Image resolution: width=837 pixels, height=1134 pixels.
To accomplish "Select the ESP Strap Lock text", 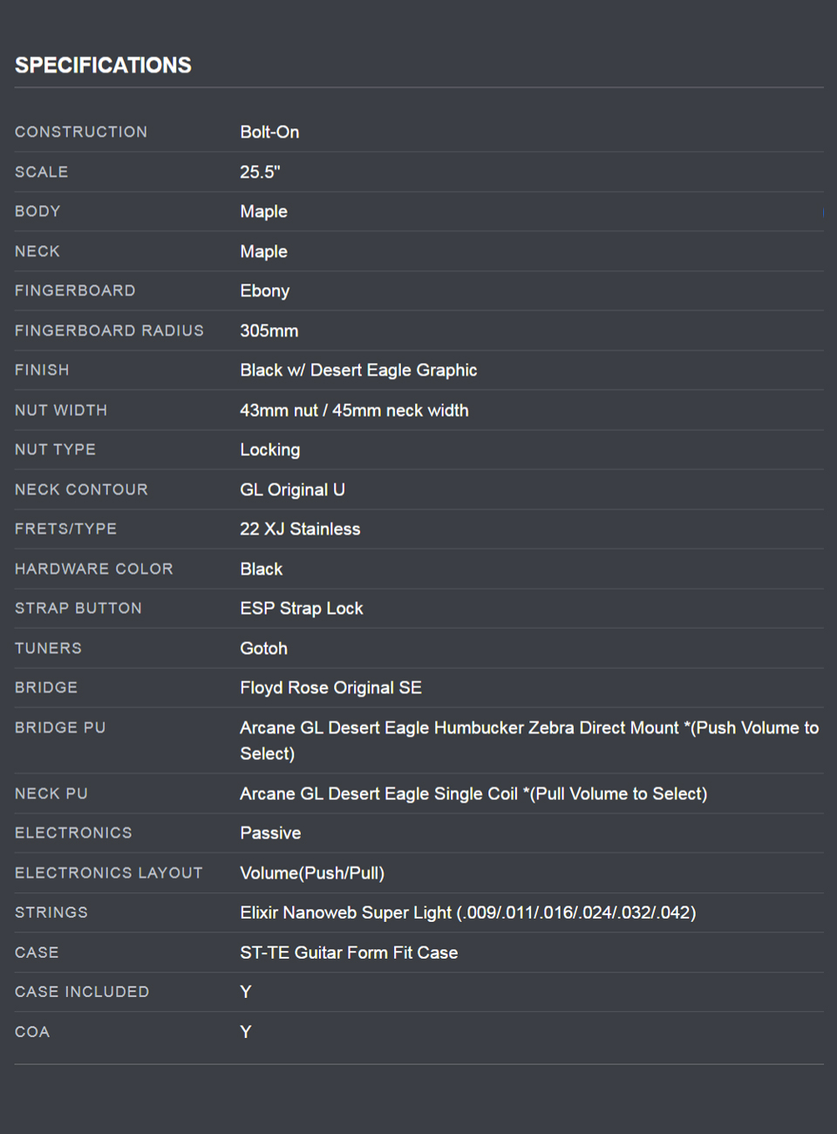I will click(x=301, y=608).
